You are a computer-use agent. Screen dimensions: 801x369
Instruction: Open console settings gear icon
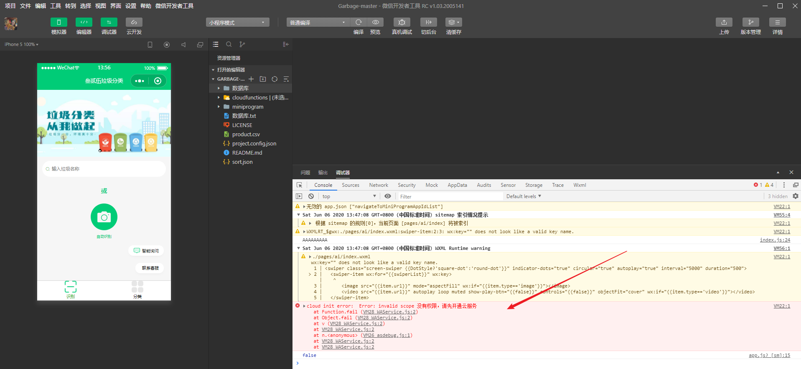796,196
